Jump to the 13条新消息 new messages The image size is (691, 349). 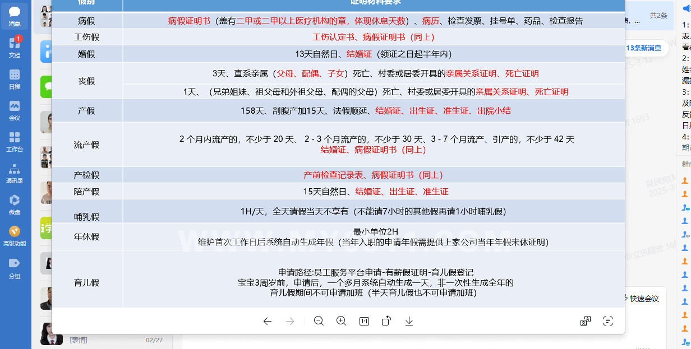coord(644,48)
